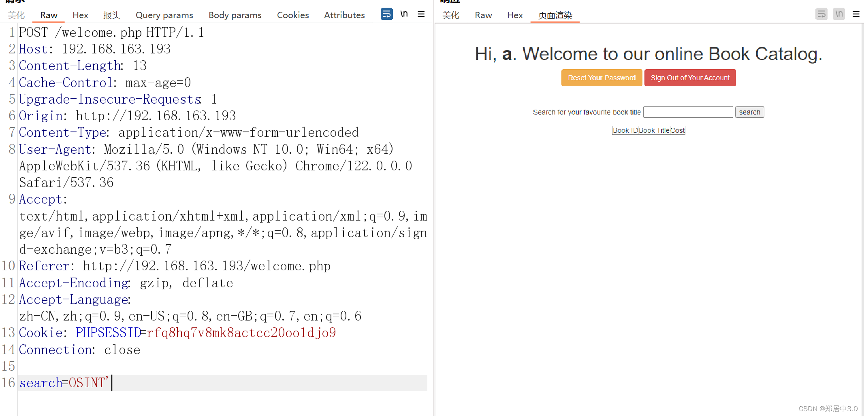864x416 pixels.
Task: Click the Origin header line
Action: coord(127,116)
